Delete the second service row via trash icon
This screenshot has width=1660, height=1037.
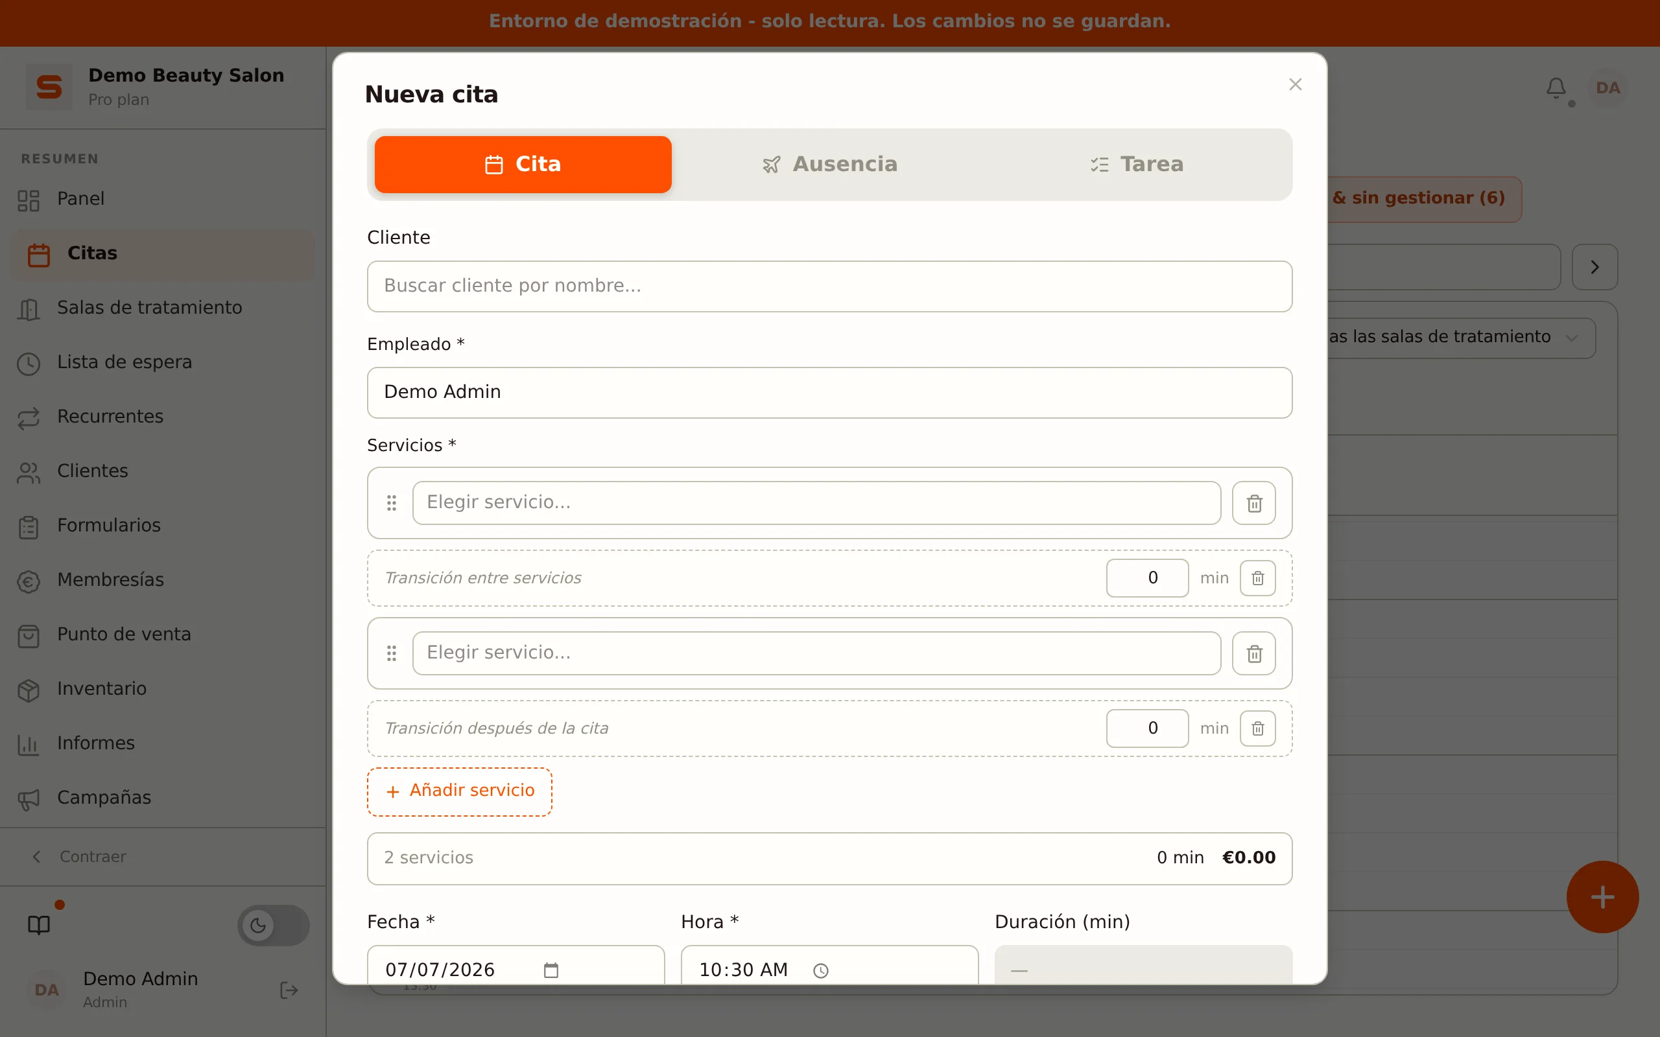pyautogui.click(x=1254, y=653)
